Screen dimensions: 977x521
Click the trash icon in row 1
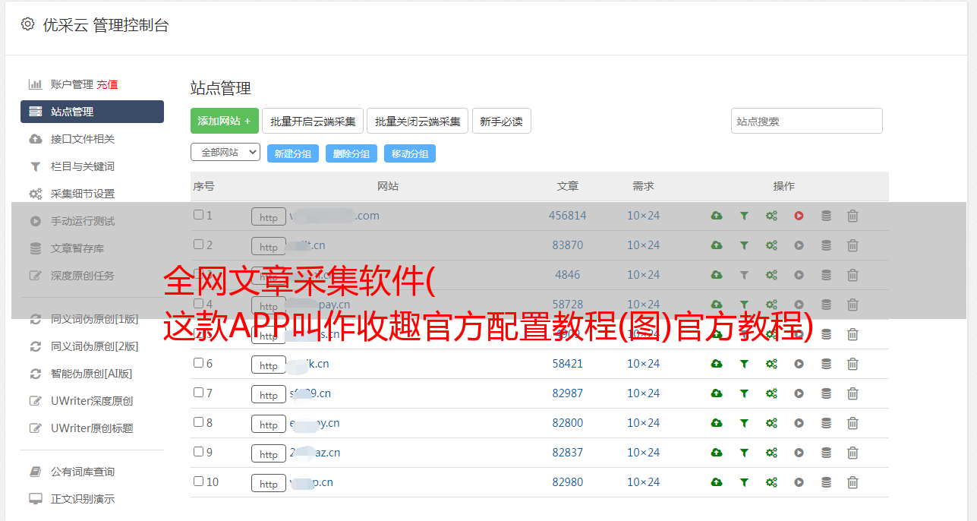pos(853,216)
